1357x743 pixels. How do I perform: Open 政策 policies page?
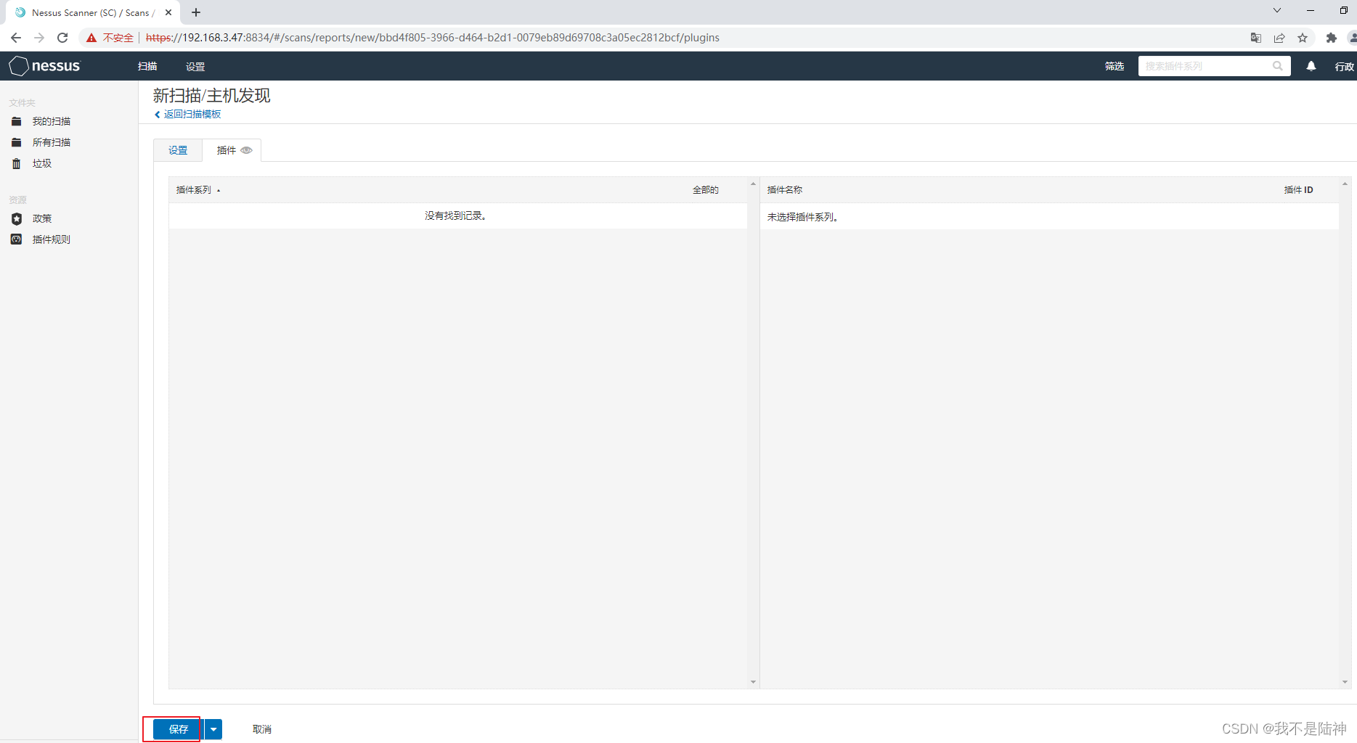tap(42, 218)
